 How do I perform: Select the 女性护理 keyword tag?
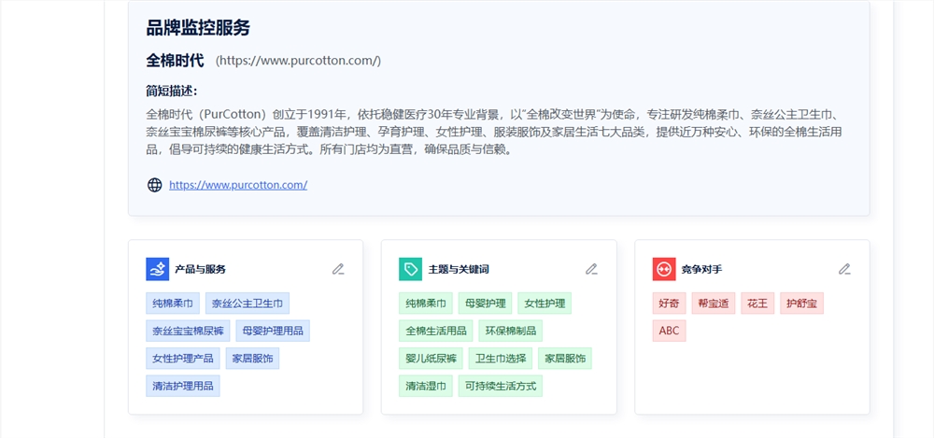(545, 304)
